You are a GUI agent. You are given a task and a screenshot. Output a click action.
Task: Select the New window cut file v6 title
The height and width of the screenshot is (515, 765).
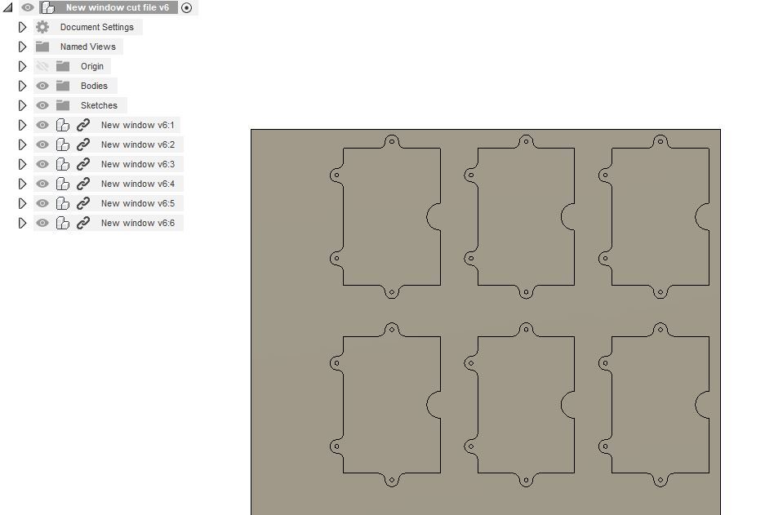coord(117,7)
